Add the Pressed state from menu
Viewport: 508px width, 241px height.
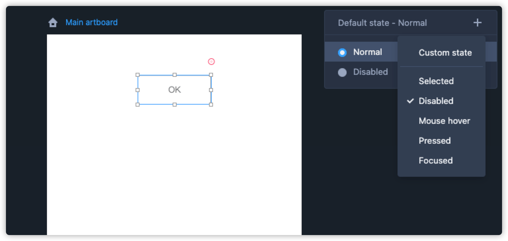click(x=435, y=141)
